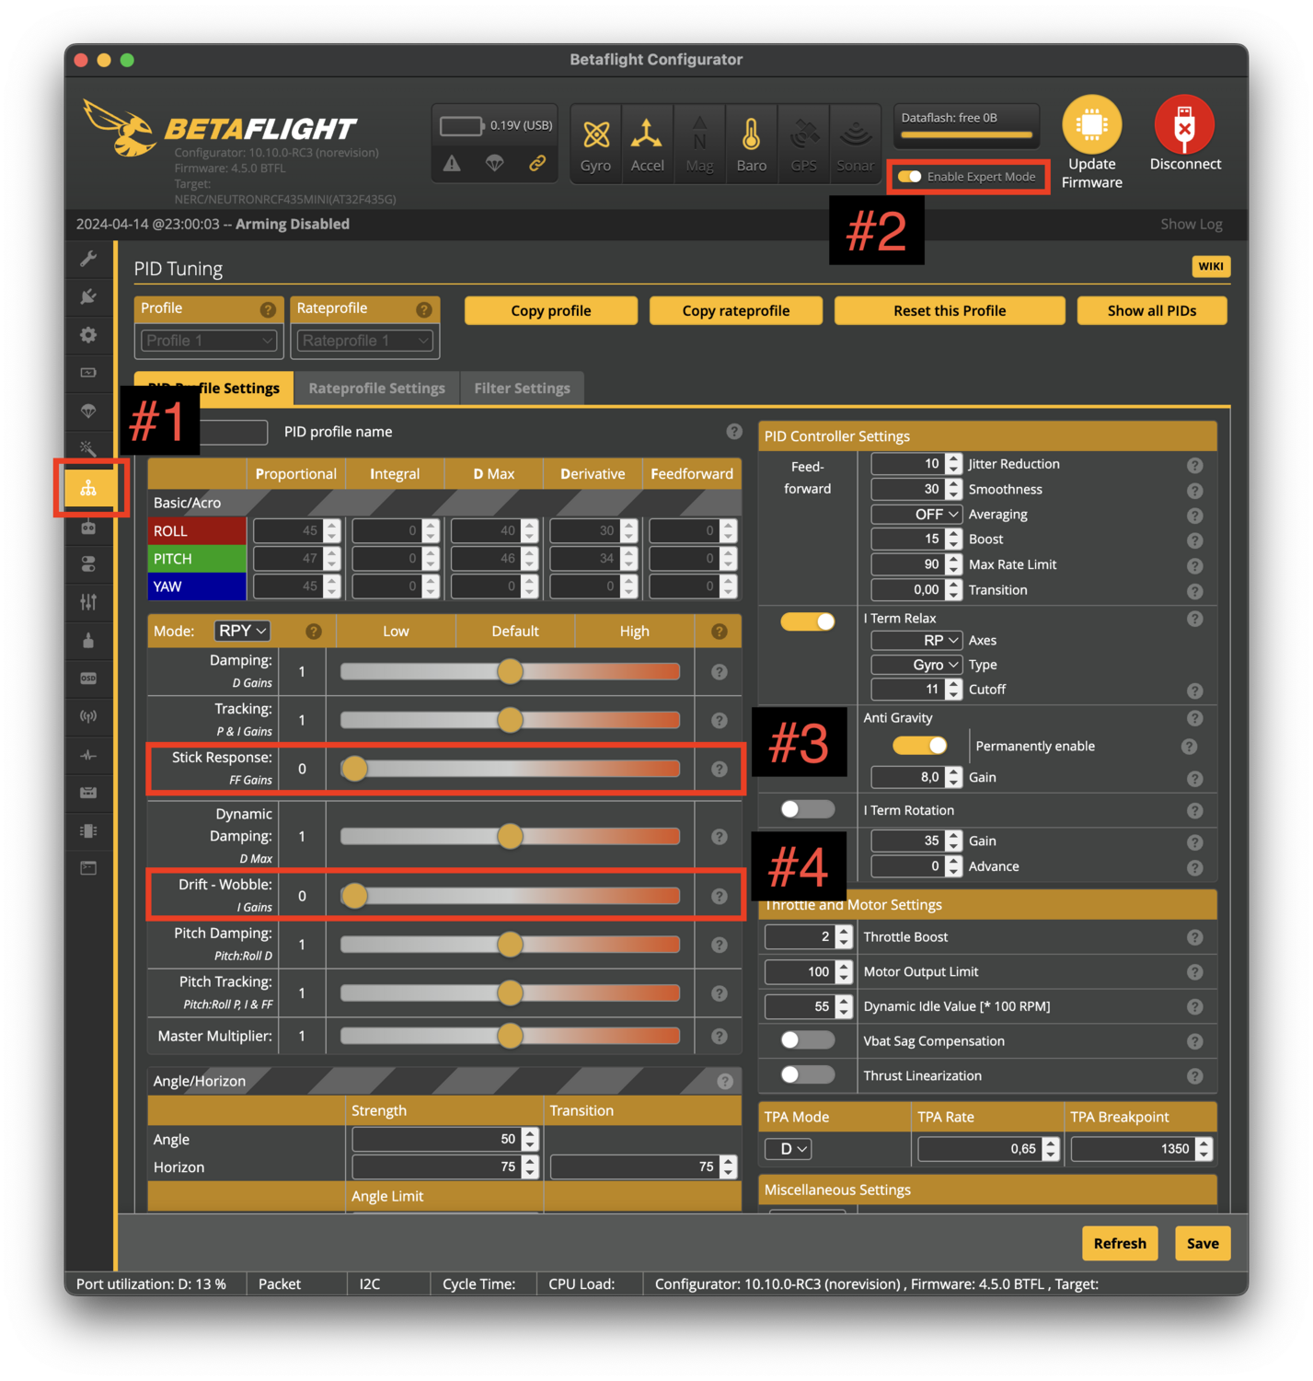
Task: Open the I Term Relax Type dropdown
Action: pos(916,664)
